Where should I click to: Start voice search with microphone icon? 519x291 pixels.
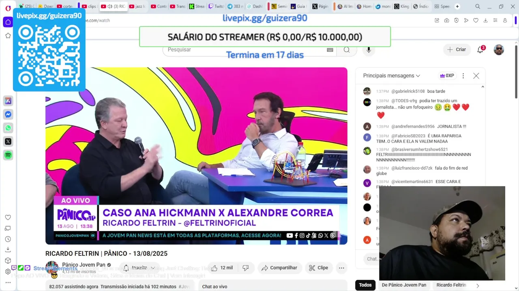(x=369, y=50)
